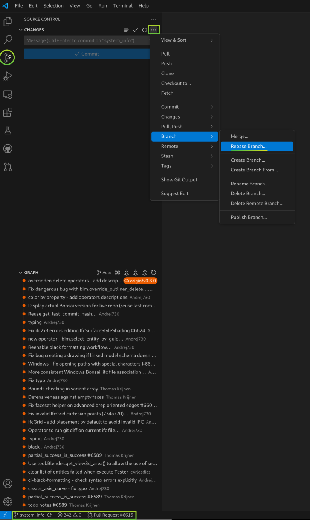310x520 pixels.
Task: Open the Auto branch picker in Graph header
Action: [104, 272]
